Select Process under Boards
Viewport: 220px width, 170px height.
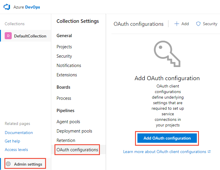[x=64, y=98]
